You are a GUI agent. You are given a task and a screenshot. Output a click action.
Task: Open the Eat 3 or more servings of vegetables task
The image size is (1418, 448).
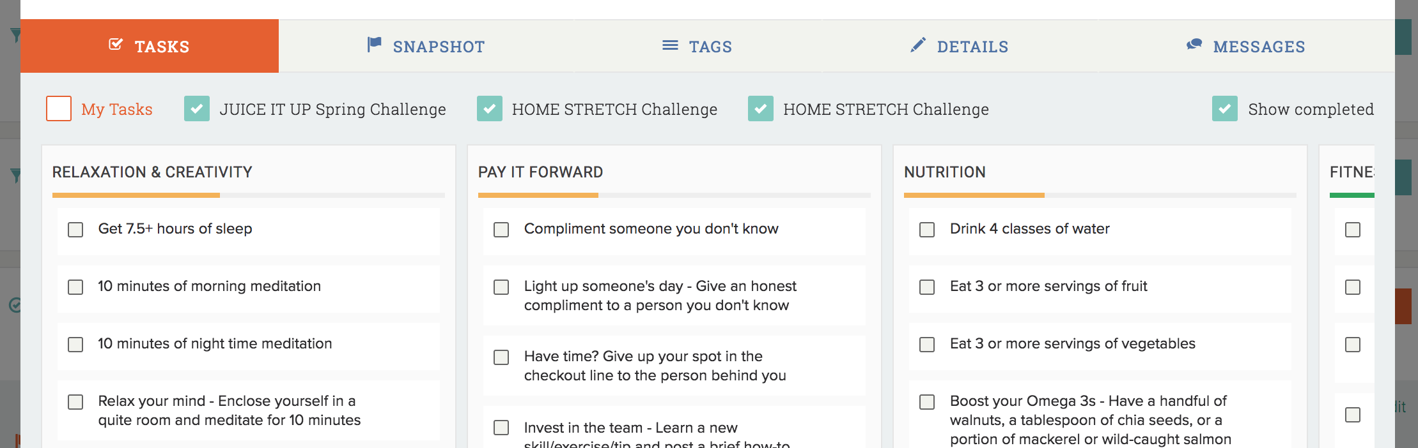(x=1072, y=344)
